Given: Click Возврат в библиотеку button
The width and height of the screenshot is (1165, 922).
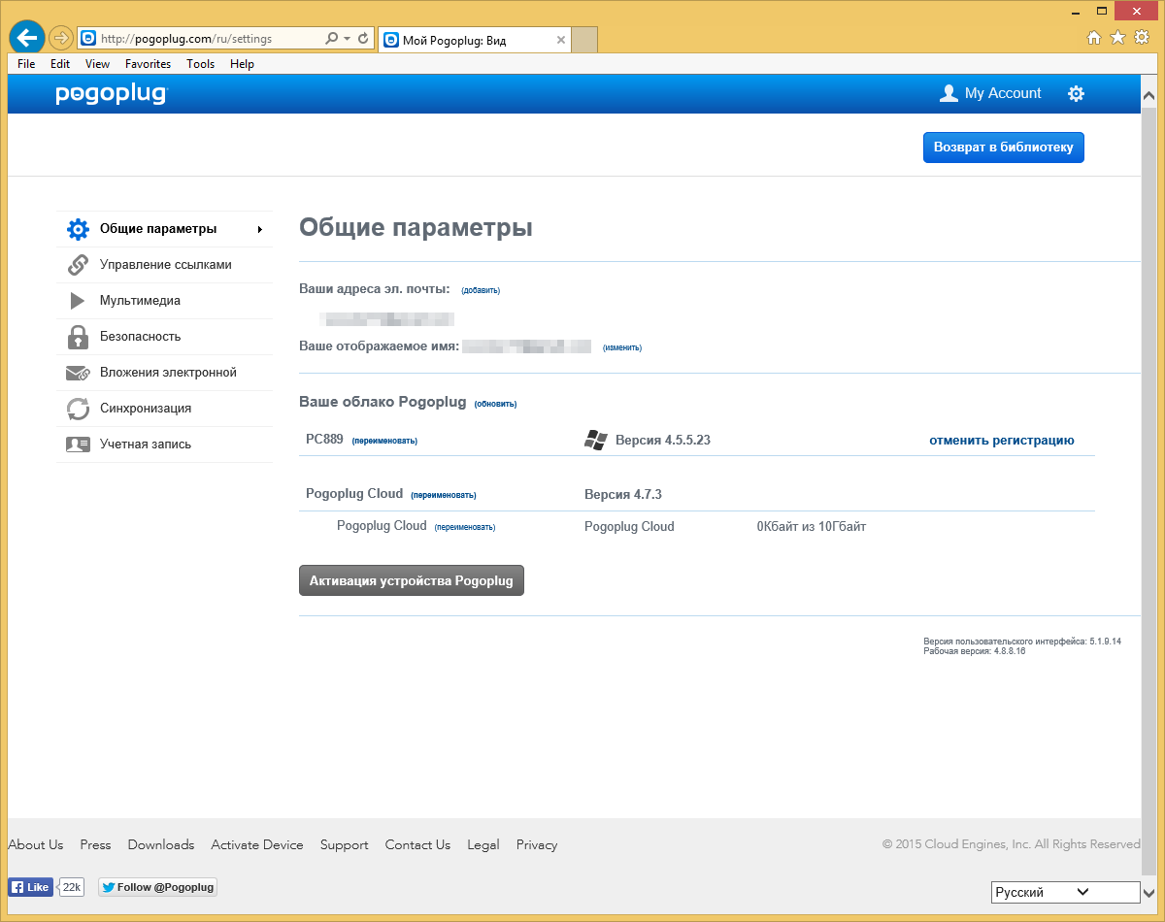Looking at the screenshot, I should coord(1003,148).
